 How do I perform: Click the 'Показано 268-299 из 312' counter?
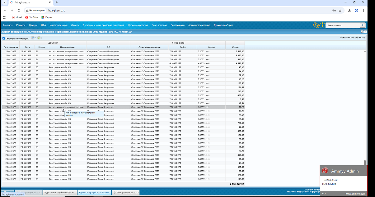coord(353,38)
